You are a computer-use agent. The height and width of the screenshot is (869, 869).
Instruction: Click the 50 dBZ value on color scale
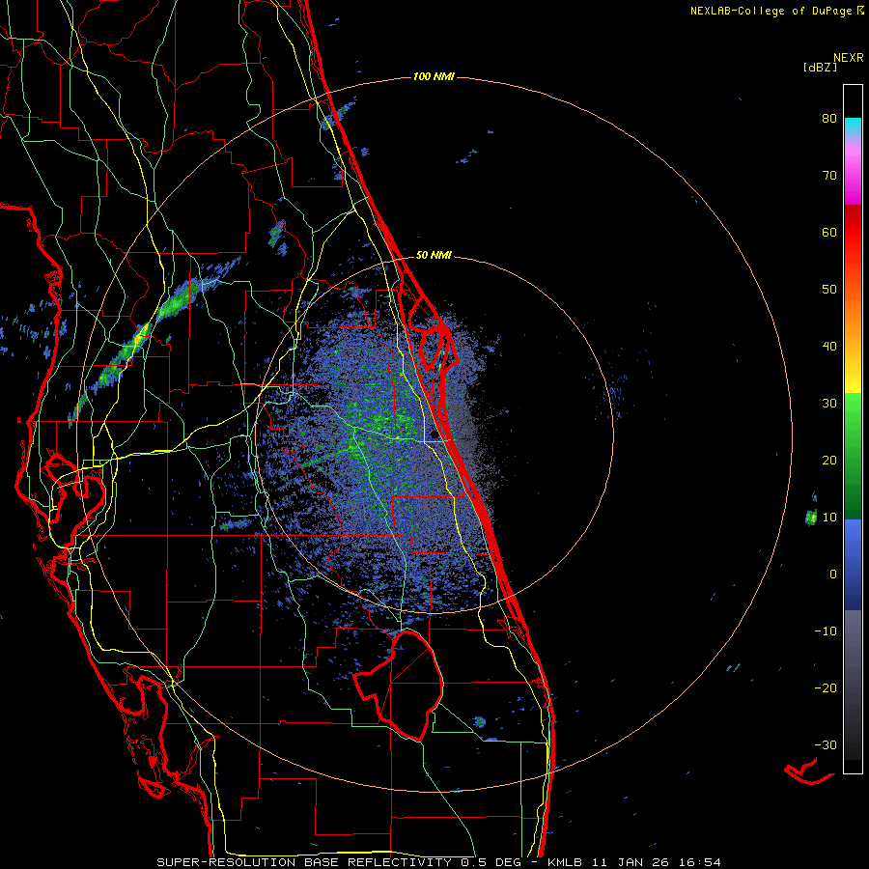tap(829, 290)
